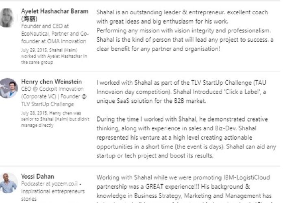This screenshot has height=203, width=305.
Task: Click recommendation about IBM-LogistiCloud partnership
Action: click(x=184, y=189)
